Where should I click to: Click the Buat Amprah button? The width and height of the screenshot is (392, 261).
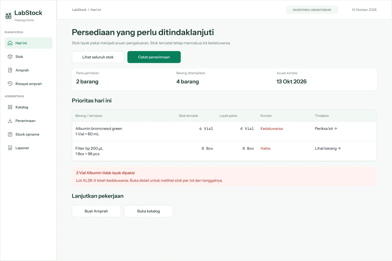pos(96,211)
